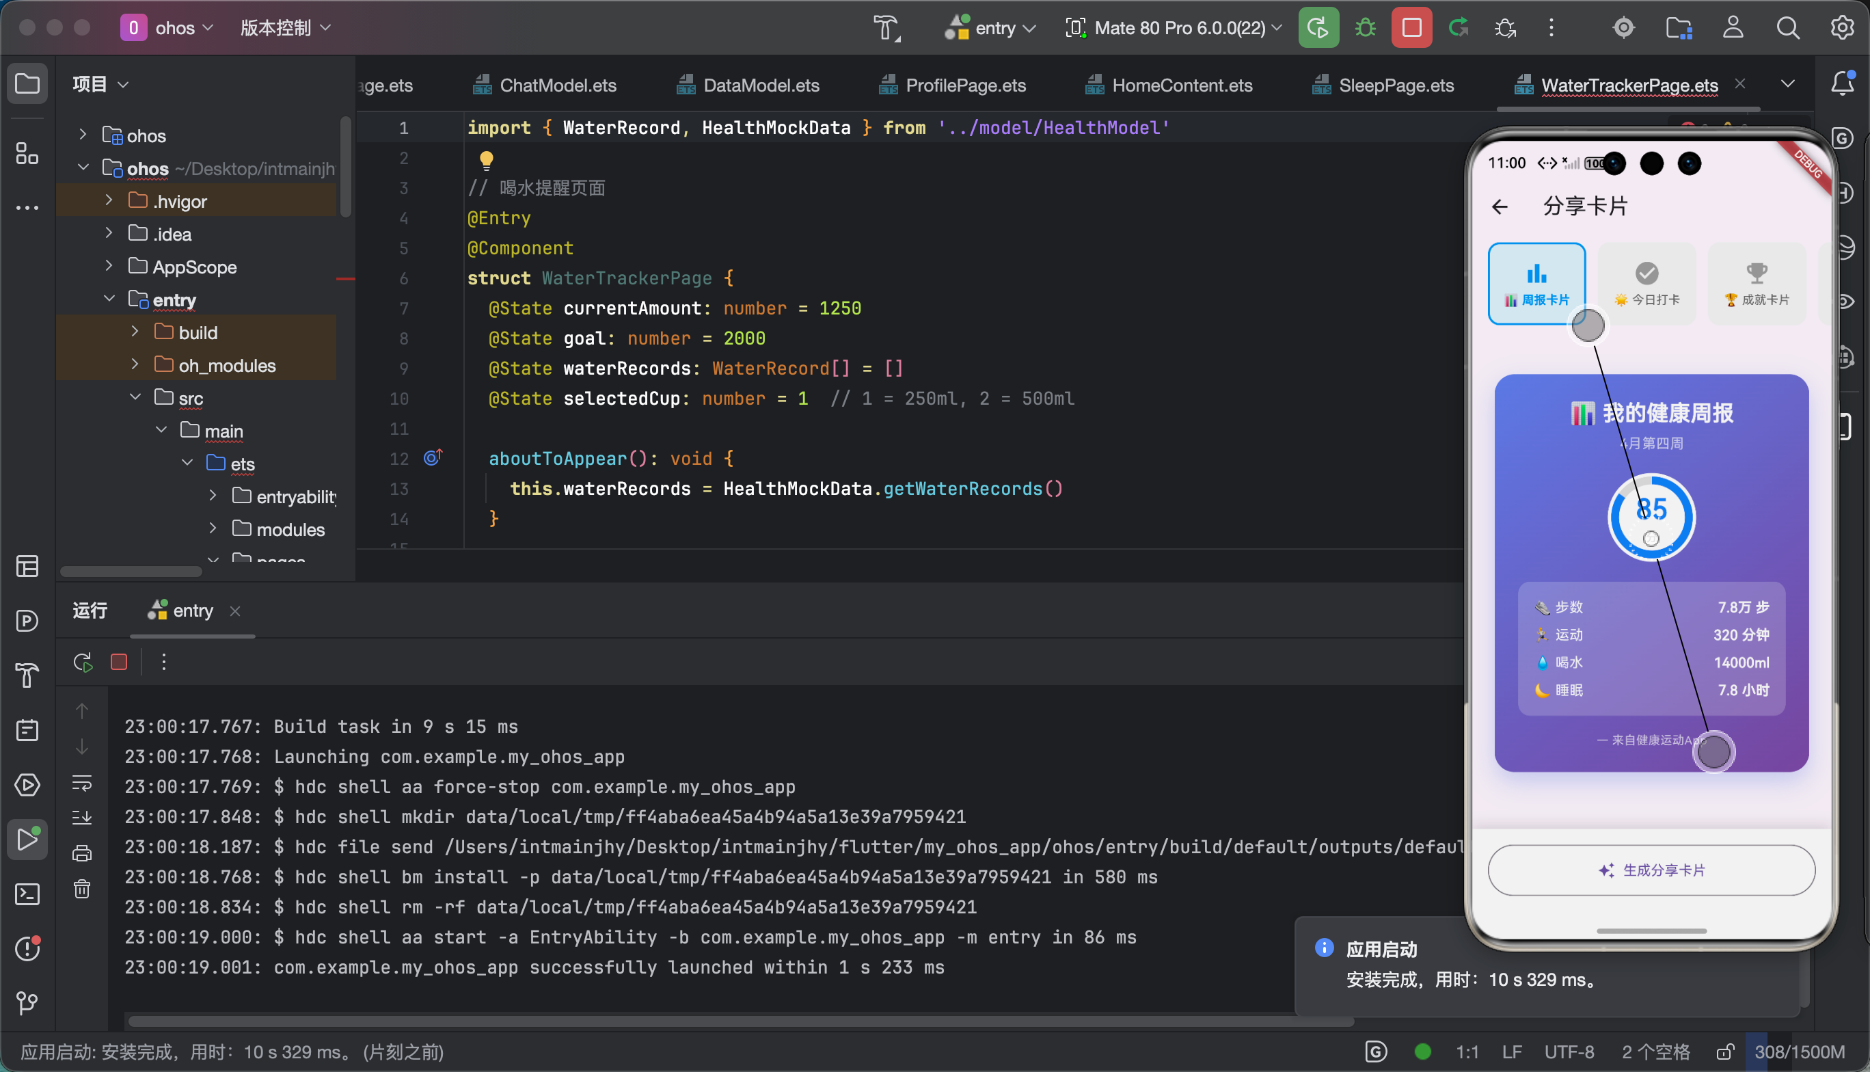Image resolution: width=1870 pixels, height=1072 pixels.
Task: Click the green debug bug icon
Action: 1365,28
